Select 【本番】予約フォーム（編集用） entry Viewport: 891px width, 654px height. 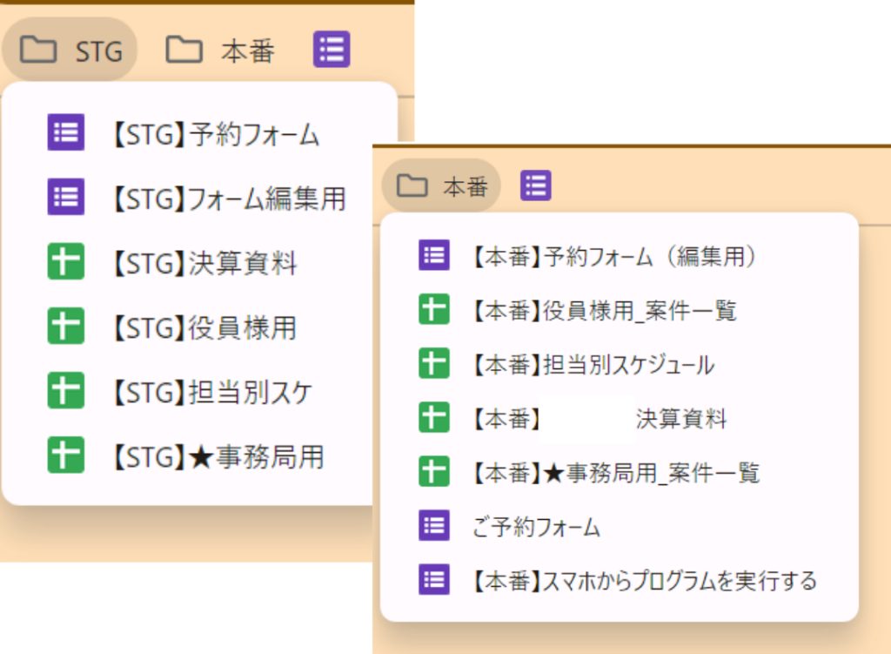click(616, 256)
